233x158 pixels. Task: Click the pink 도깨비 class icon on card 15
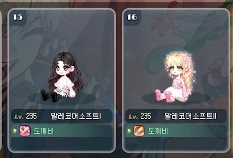[x=25, y=131]
